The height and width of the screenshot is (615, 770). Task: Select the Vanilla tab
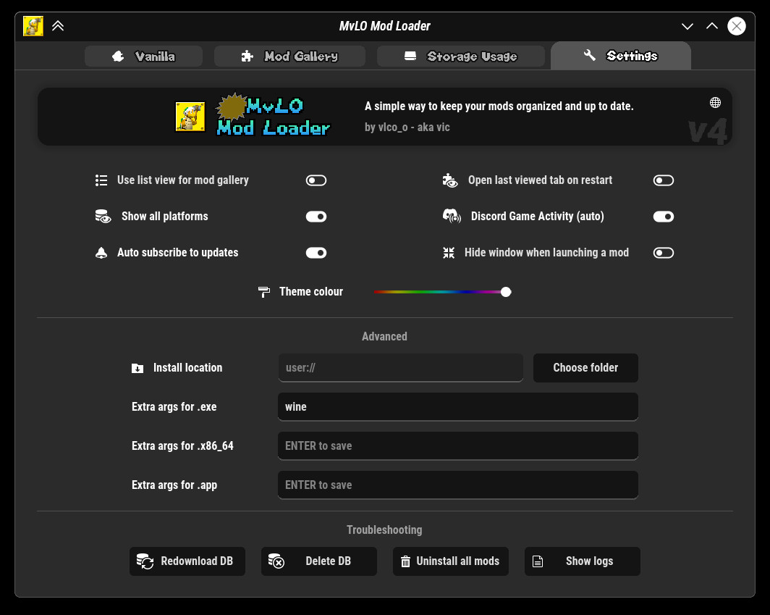pyautogui.click(x=143, y=56)
